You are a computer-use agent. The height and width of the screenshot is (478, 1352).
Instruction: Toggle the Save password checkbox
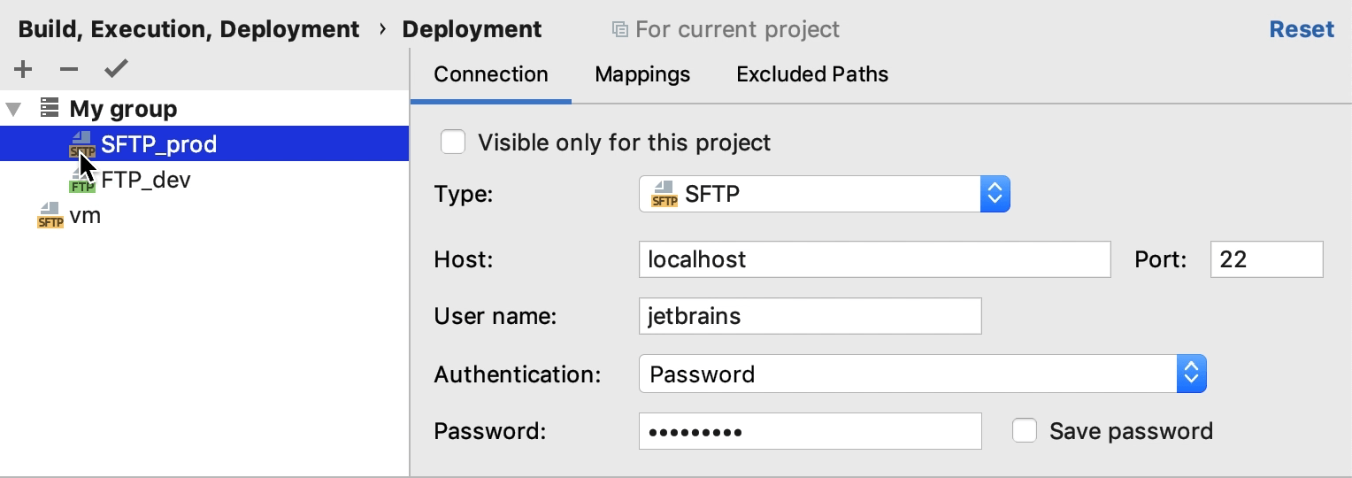pos(1025,431)
